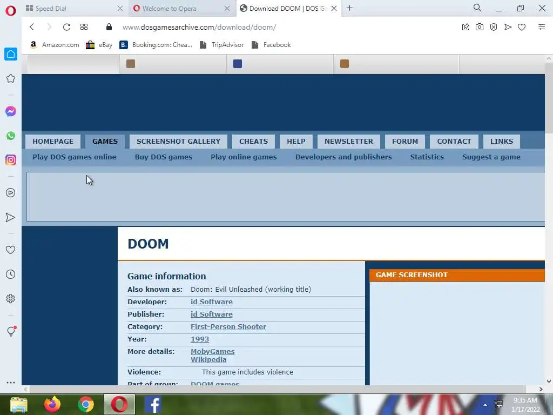Image resolution: width=553 pixels, height=415 pixels.
Task: Click the Opera menu logo
Action: pos(11,11)
